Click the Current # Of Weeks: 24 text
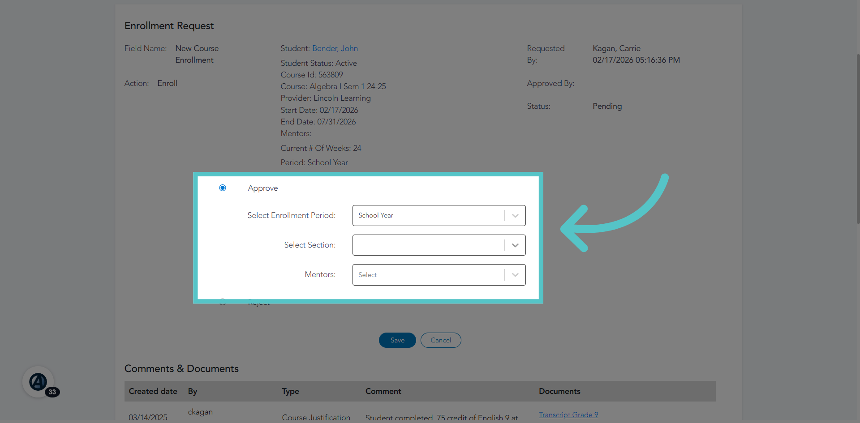 point(321,148)
